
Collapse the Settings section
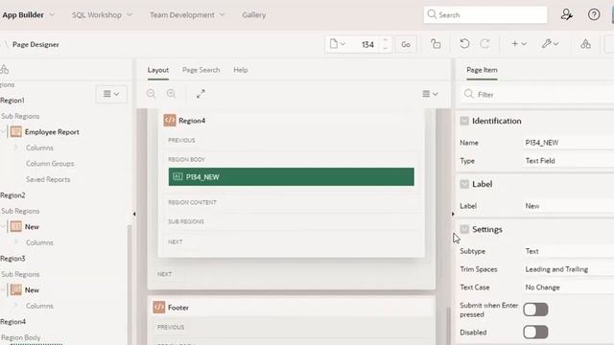click(x=464, y=229)
